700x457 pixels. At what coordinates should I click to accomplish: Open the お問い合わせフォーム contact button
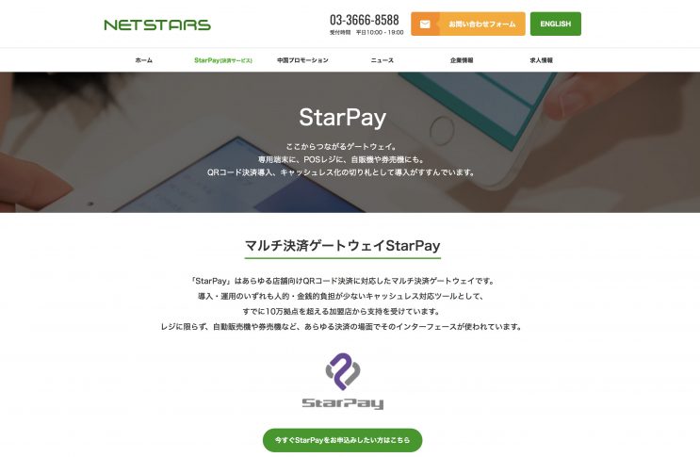(x=468, y=24)
